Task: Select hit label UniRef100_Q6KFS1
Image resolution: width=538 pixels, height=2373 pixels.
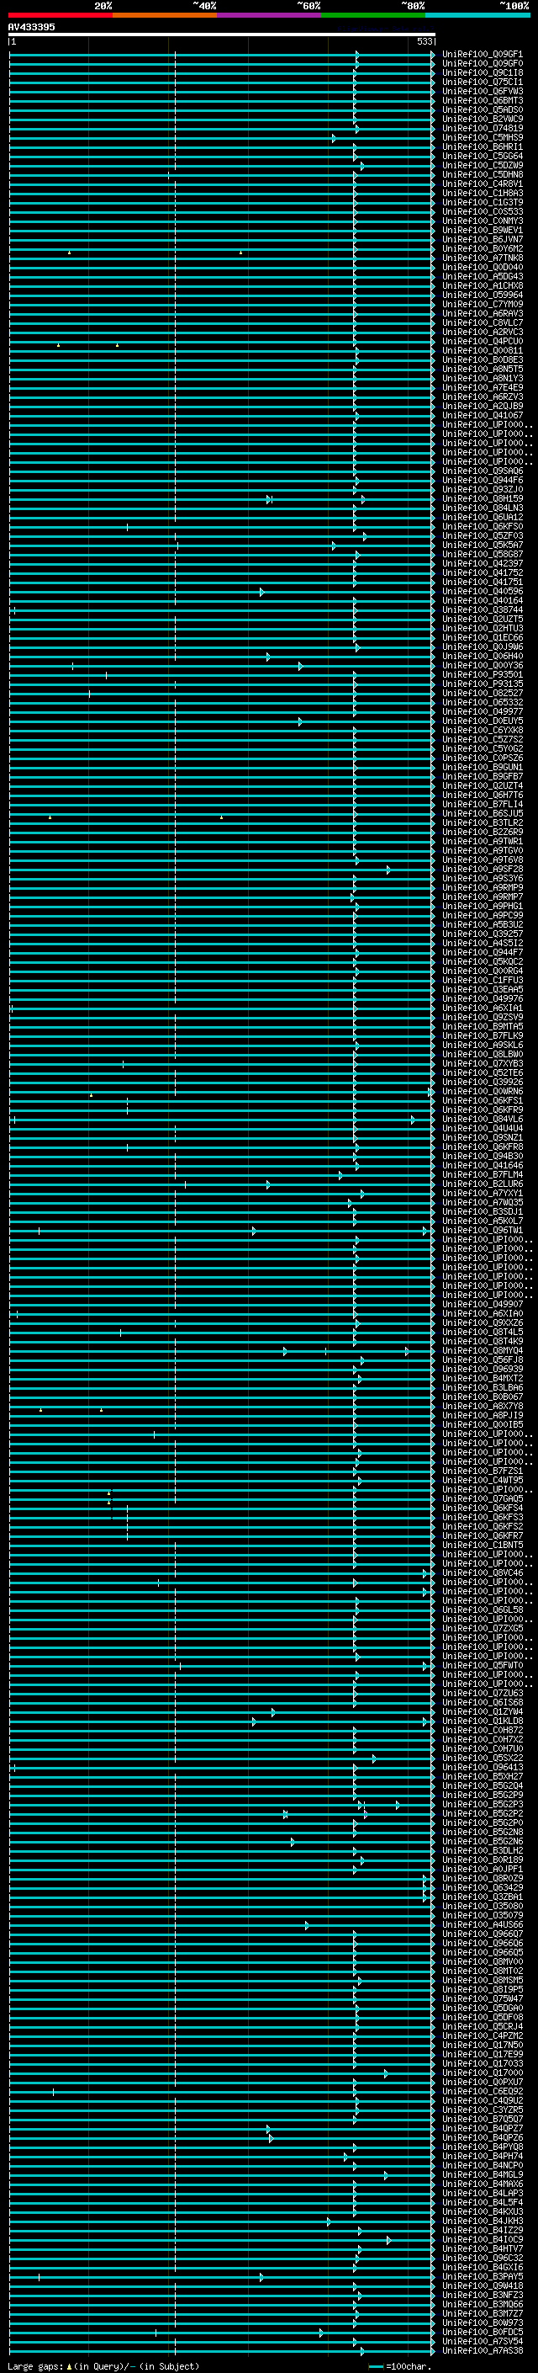Action: coord(483,1100)
